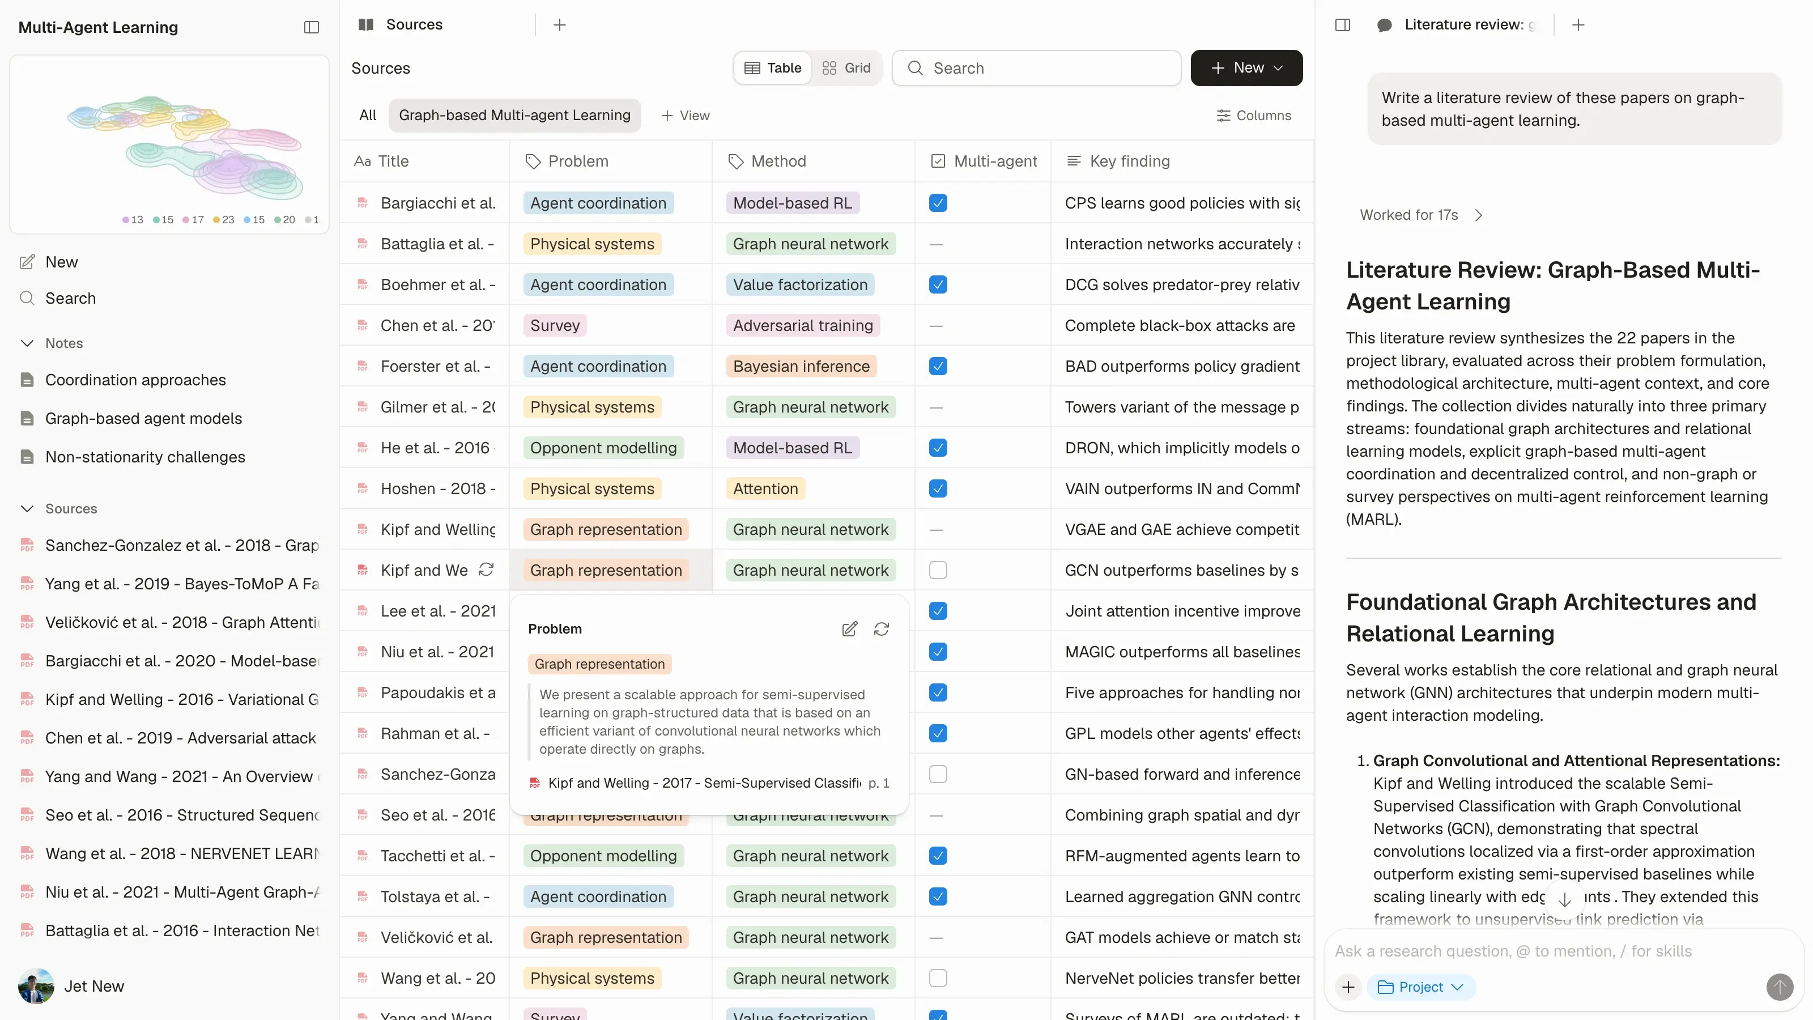The height and width of the screenshot is (1020, 1813).
Task: Switch to the All view tab
Action: 367,114
